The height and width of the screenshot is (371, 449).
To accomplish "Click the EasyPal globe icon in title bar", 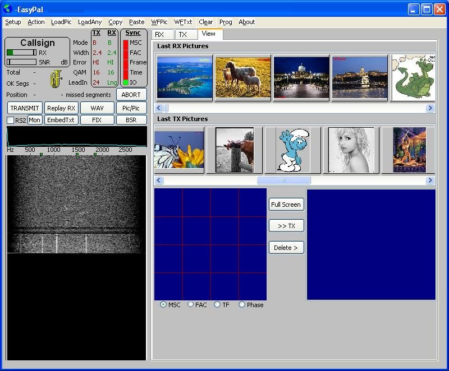I will coord(7,9).
